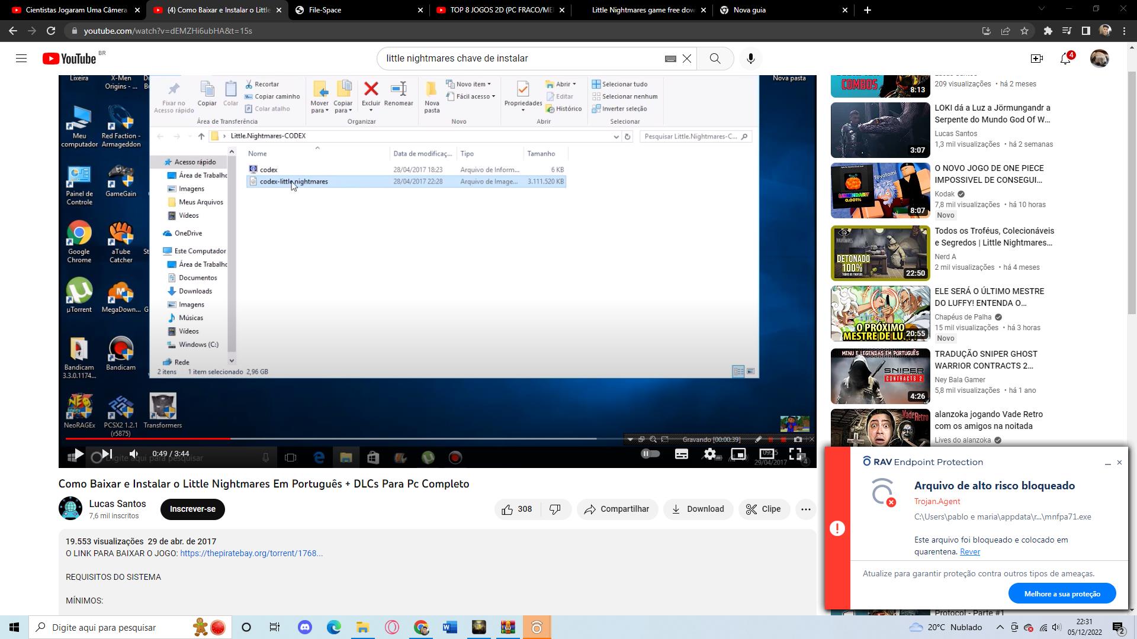Search with voice microphone
The height and width of the screenshot is (639, 1137).
[x=751, y=59]
